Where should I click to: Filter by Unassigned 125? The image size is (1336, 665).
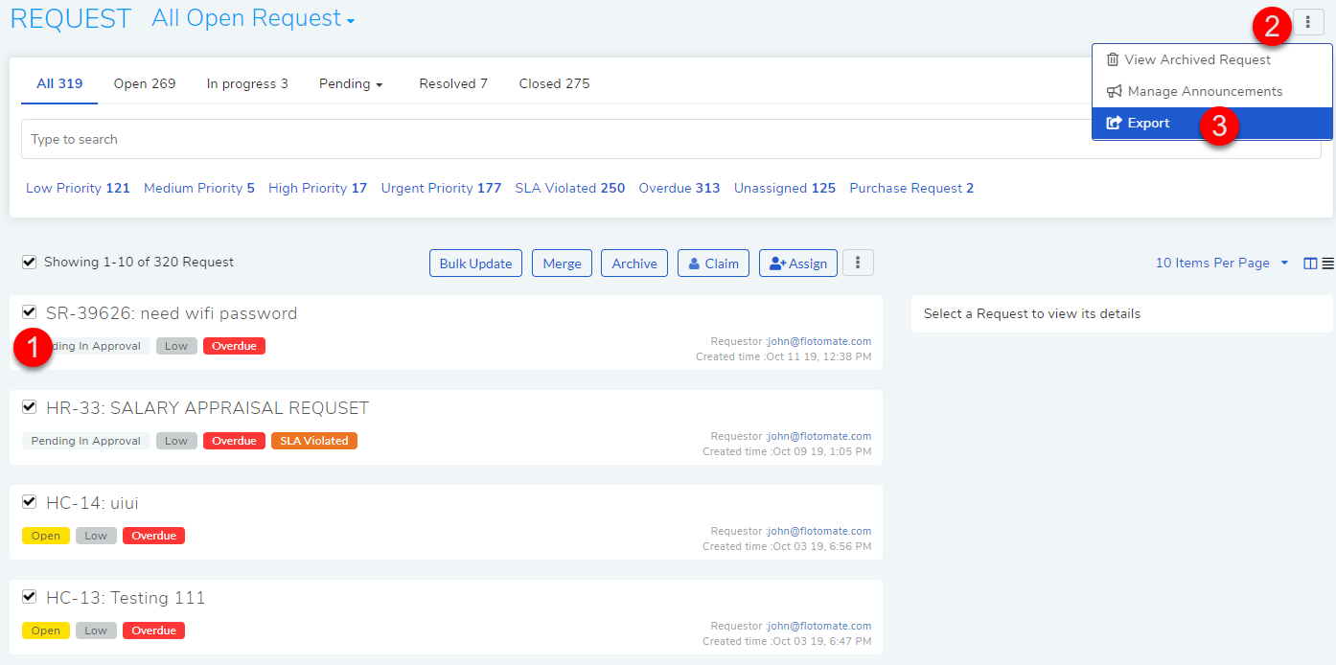click(x=785, y=188)
